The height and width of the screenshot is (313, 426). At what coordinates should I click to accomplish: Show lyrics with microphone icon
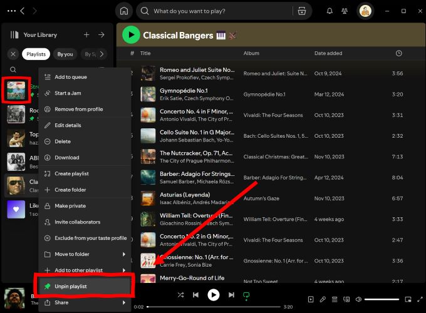click(323, 299)
